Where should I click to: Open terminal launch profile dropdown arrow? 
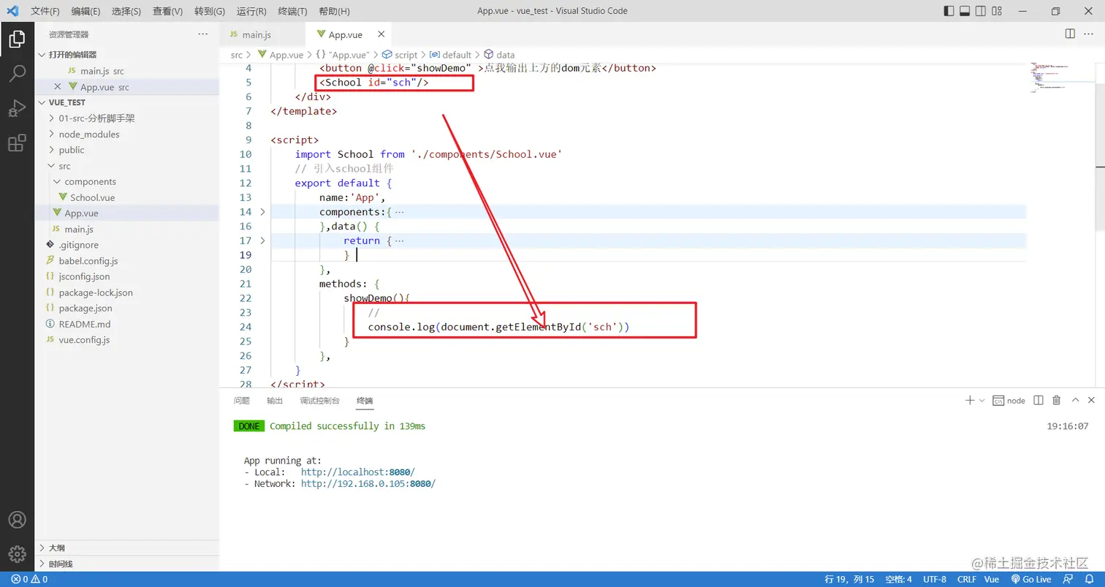981,401
